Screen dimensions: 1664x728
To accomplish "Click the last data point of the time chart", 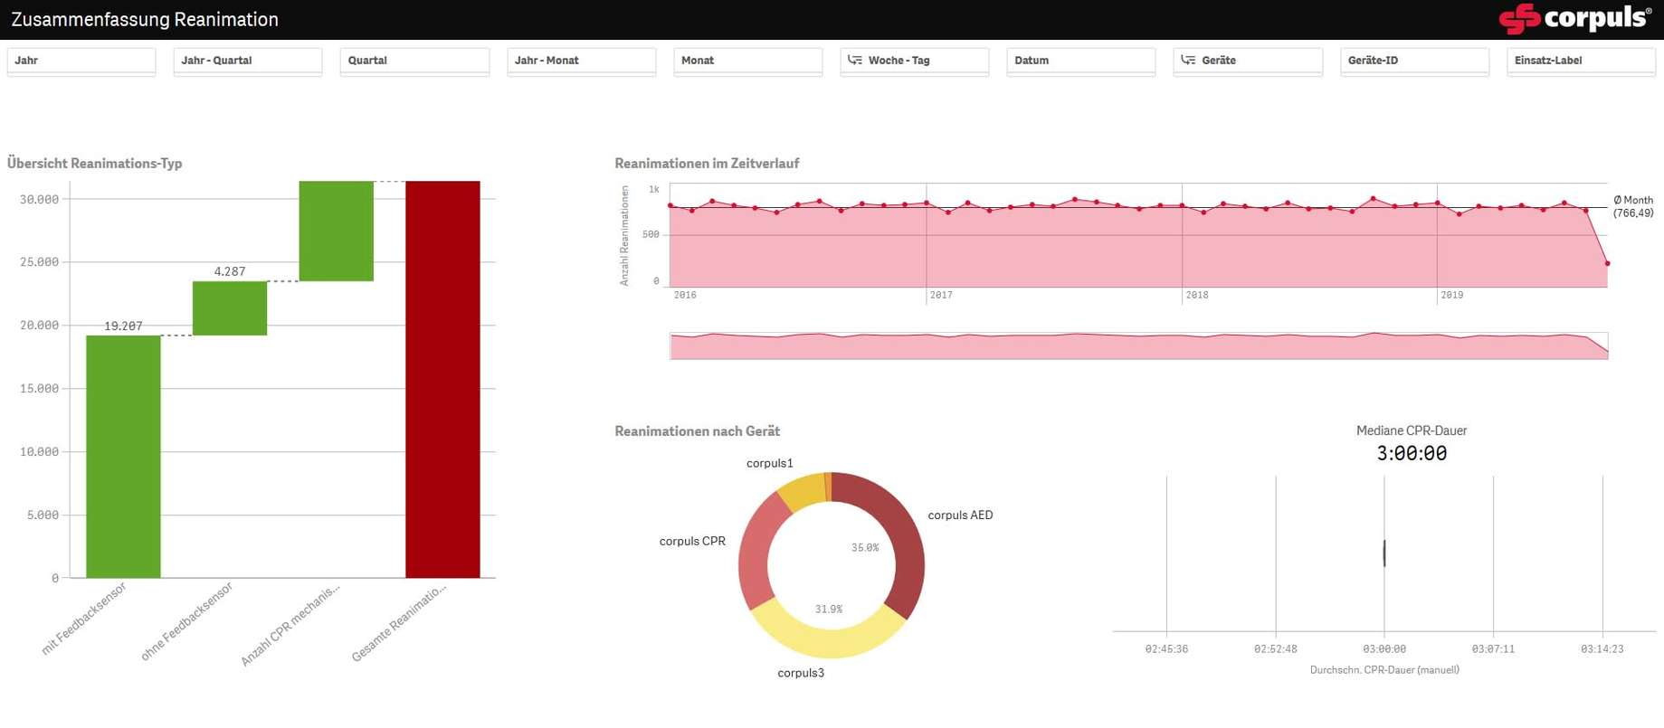I will pyautogui.click(x=1608, y=264).
